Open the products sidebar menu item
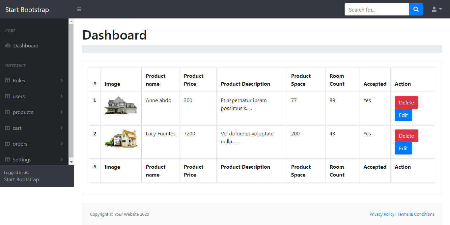This screenshot has width=450, height=225. 34,112
